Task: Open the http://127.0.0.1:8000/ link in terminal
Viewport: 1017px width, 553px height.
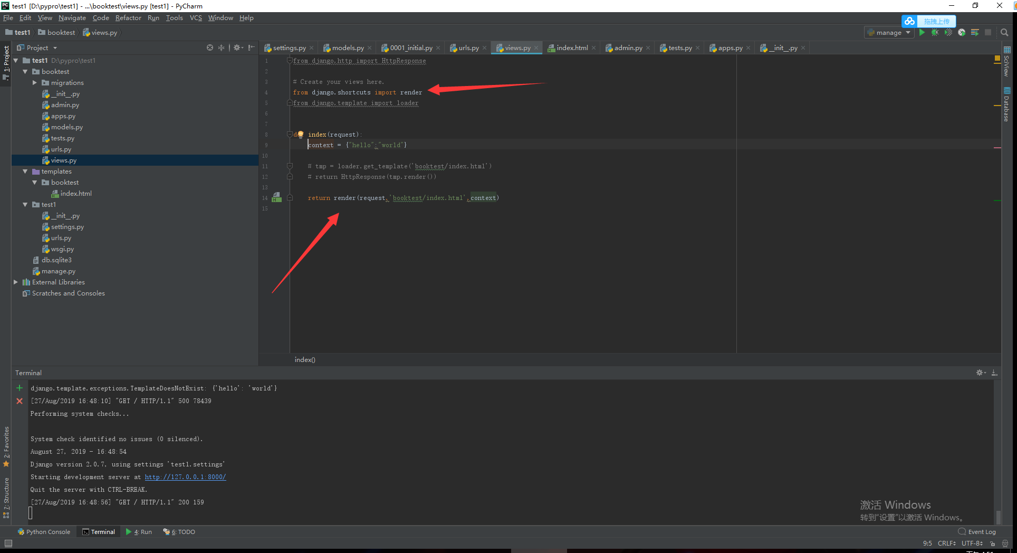Action: pyautogui.click(x=185, y=477)
